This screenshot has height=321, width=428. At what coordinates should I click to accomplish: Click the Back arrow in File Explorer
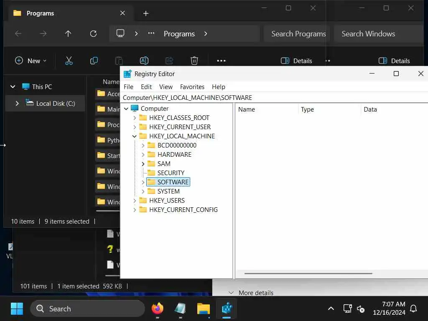click(18, 33)
